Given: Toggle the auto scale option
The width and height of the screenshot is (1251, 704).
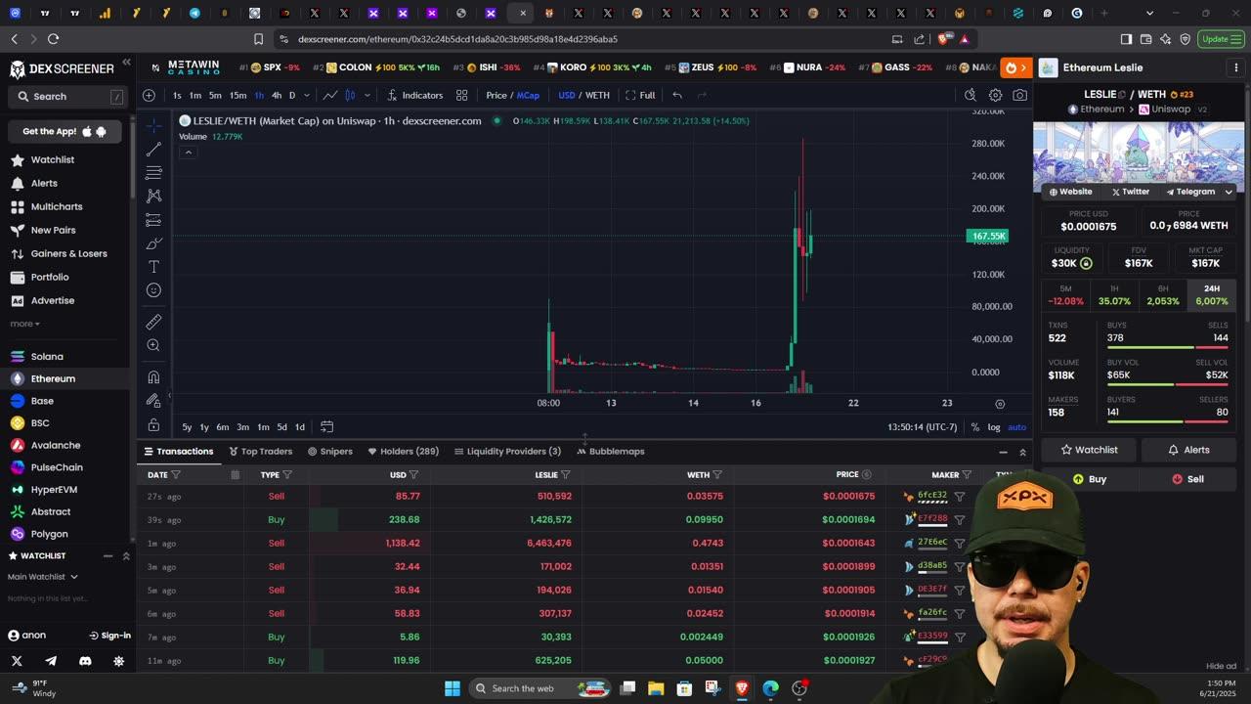Looking at the screenshot, I should [x=1016, y=427].
